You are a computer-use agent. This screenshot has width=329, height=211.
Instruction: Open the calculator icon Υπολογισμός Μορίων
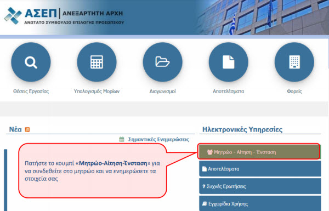pyautogui.click(x=97, y=62)
